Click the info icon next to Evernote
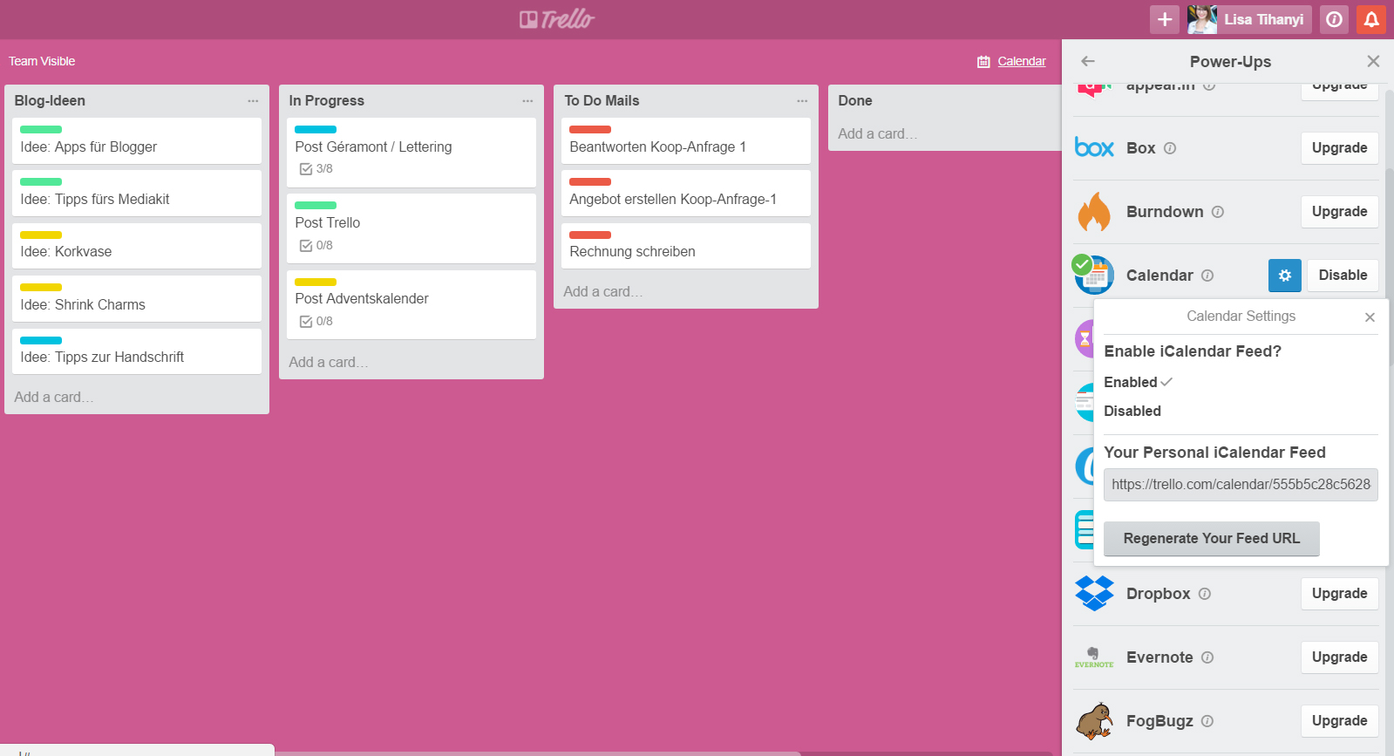Viewport: 1394px width, 756px height. (x=1207, y=657)
